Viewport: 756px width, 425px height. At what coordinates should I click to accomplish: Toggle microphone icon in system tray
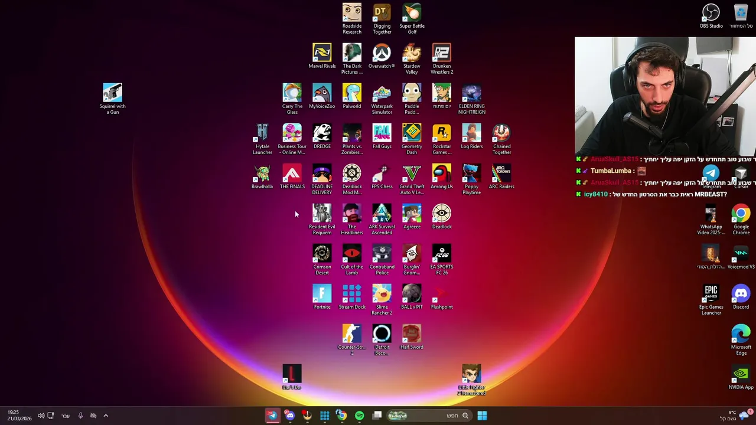[x=80, y=416]
